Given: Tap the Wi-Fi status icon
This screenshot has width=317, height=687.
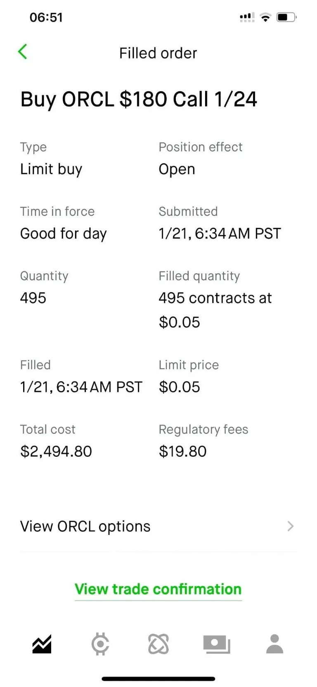Looking at the screenshot, I should tap(265, 17).
